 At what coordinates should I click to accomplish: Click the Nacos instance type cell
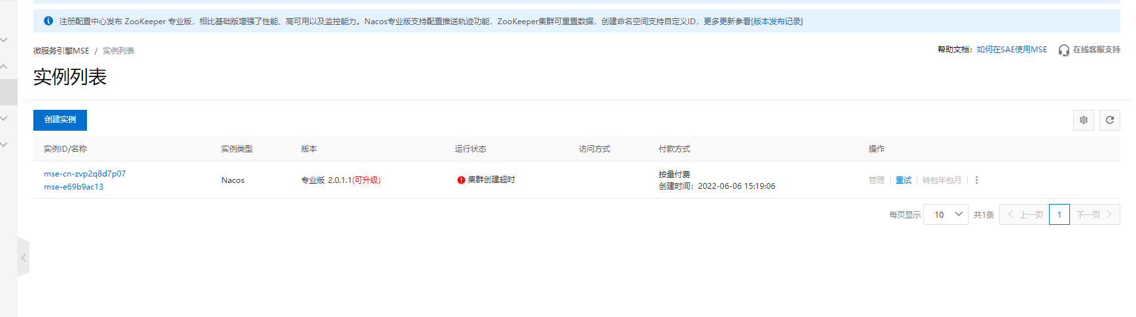click(x=233, y=180)
